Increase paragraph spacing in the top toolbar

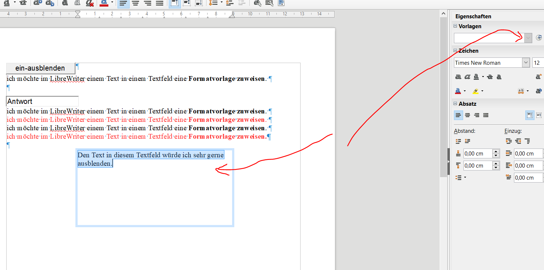(230, 3)
